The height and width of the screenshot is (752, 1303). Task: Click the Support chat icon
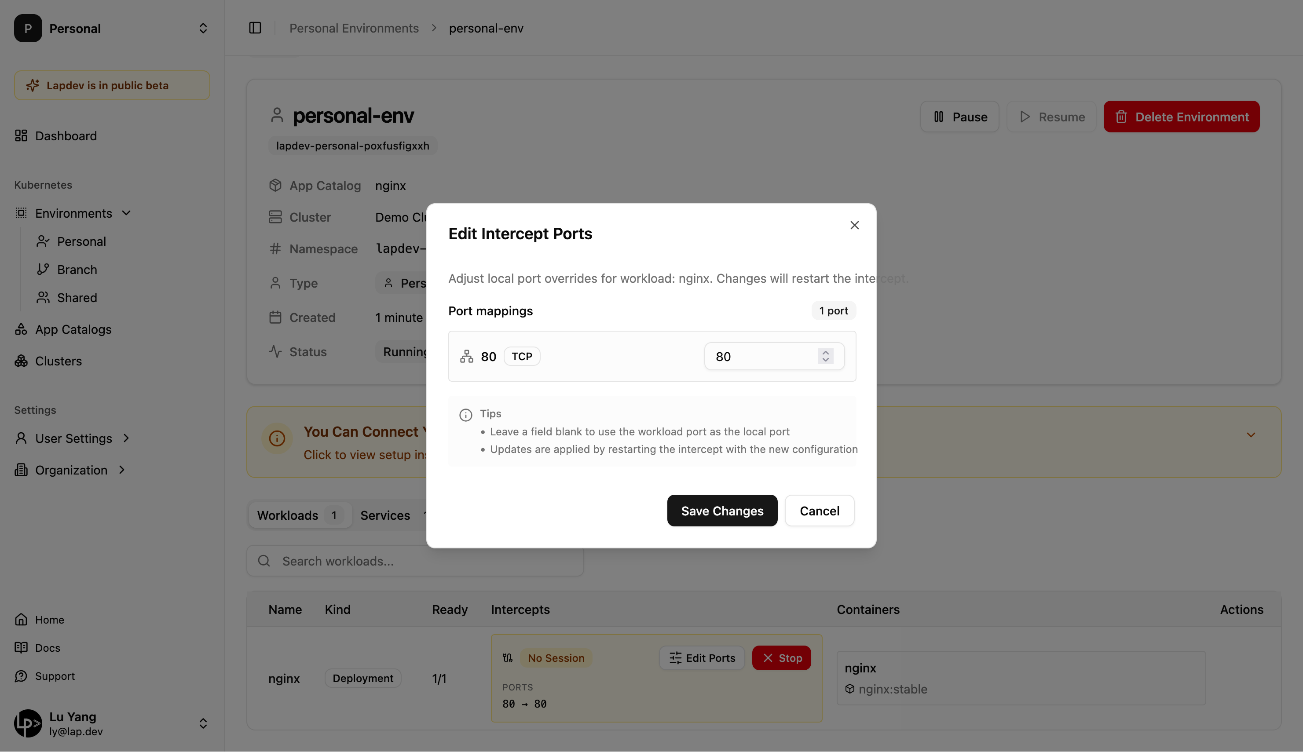21,676
